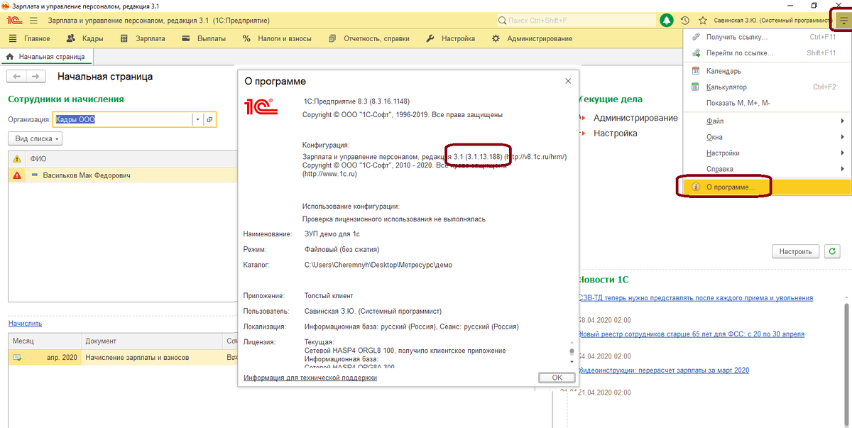Screen dimensions: 852x428
Task: Expand the Настройки submenu in service menu
Action: (x=767, y=153)
